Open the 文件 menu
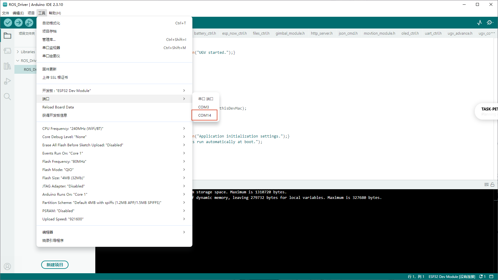This screenshot has height=280, width=498. pos(6,13)
